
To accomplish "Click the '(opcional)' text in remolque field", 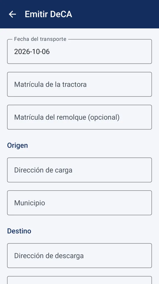I will [x=104, y=117].
